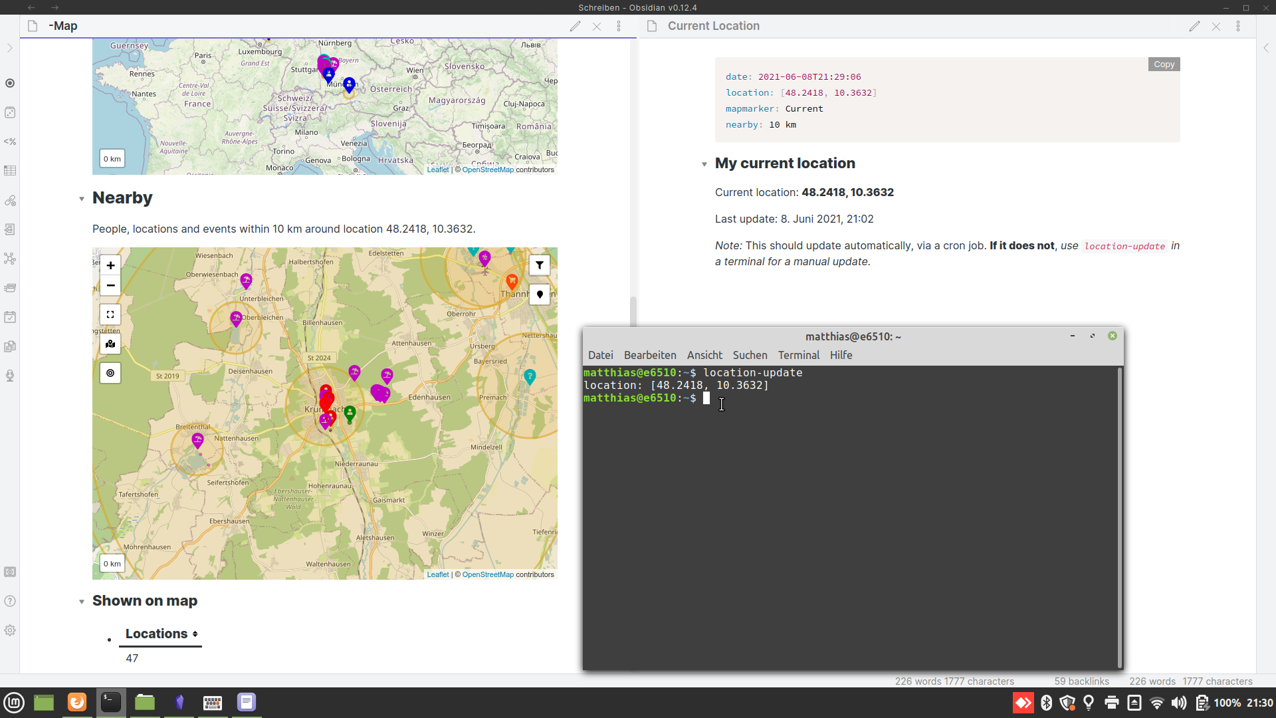1276x718 pixels.
Task: Open a random note using the dice icon
Action: [x=10, y=112]
